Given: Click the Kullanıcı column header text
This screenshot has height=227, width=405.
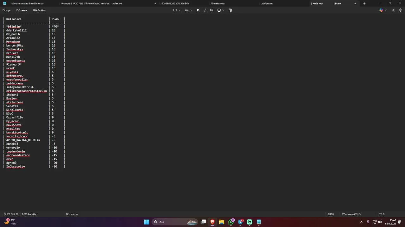Looking at the screenshot, I should (x=14, y=19).
